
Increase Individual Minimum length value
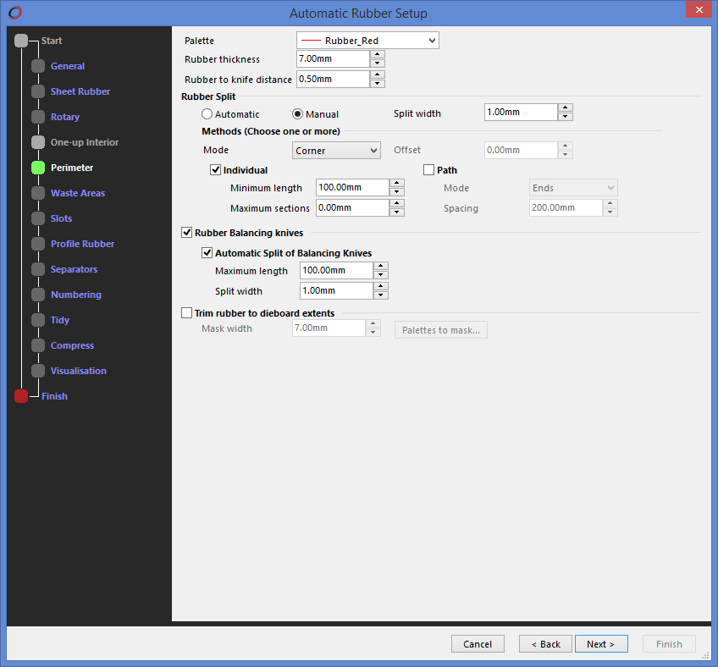[397, 183]
